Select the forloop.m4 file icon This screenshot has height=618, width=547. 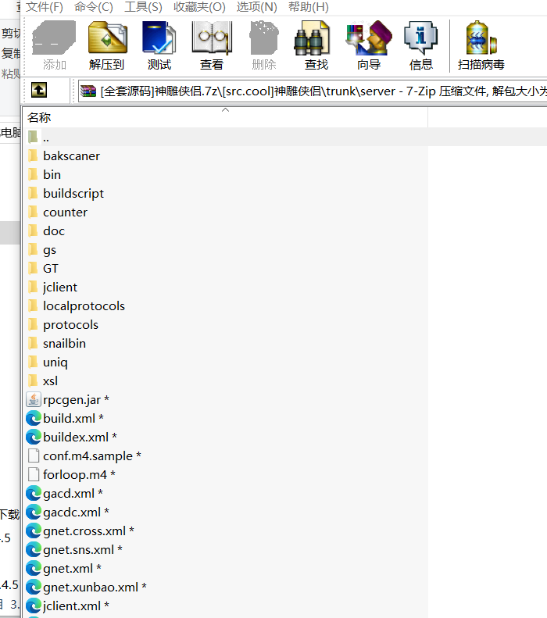click(34, 474)
